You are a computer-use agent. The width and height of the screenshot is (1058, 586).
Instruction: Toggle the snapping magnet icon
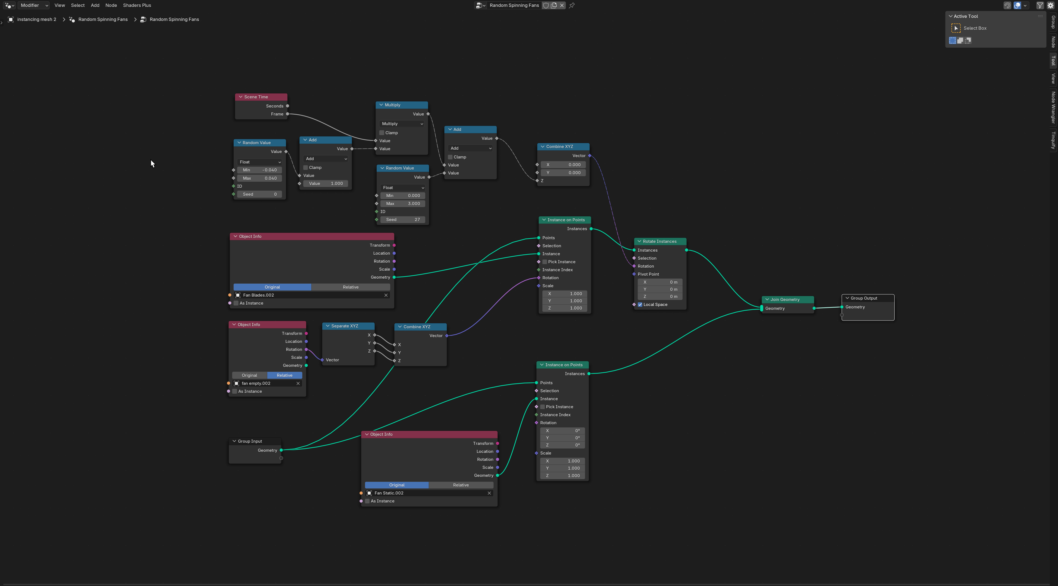[1007, 5]
